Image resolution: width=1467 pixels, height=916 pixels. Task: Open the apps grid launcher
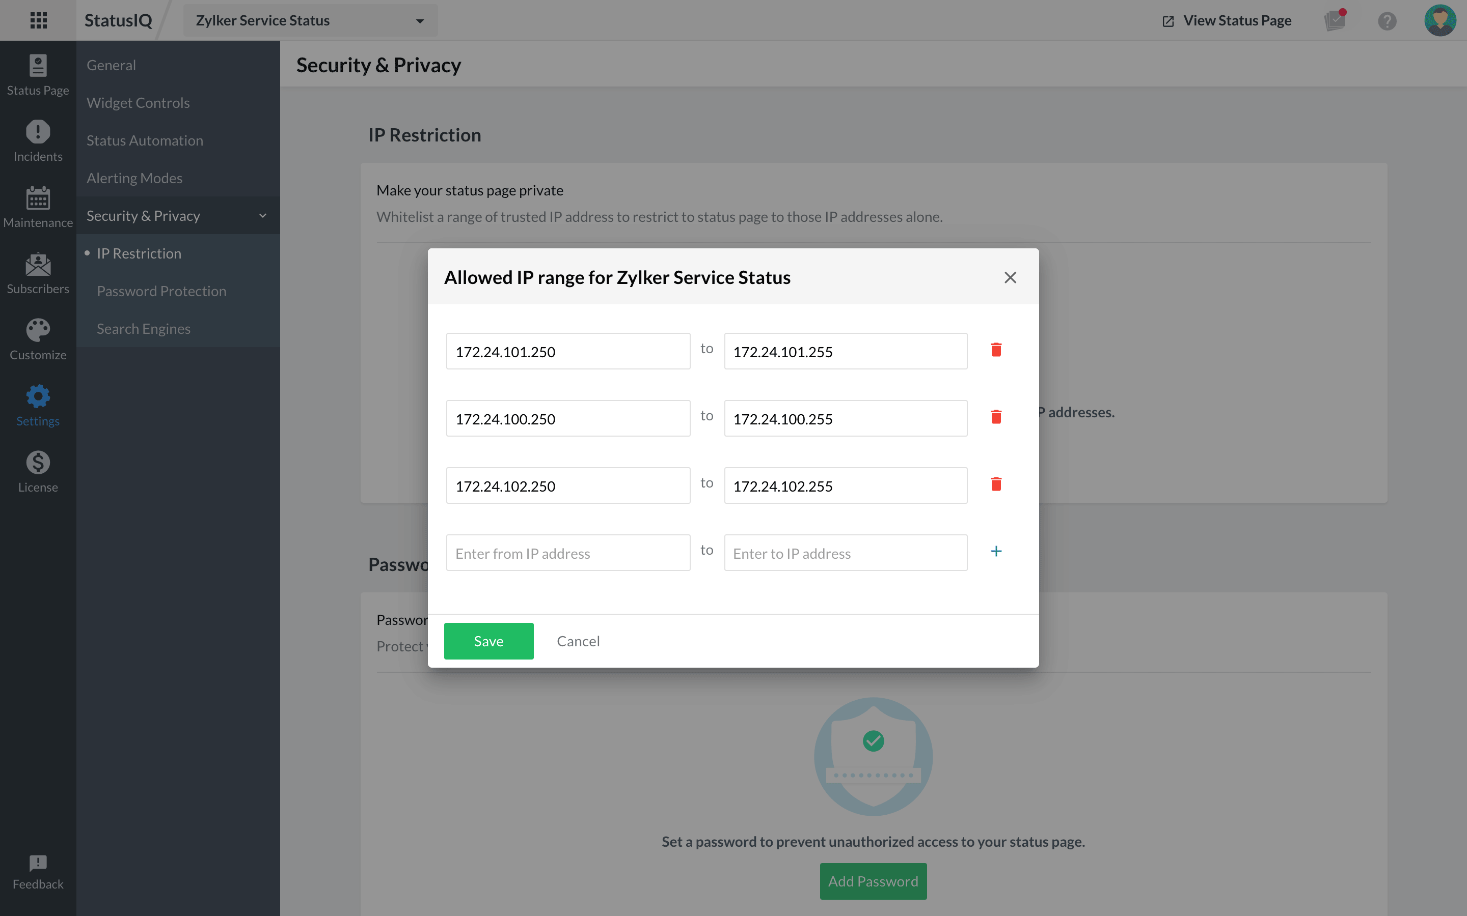tap(38, 20)
